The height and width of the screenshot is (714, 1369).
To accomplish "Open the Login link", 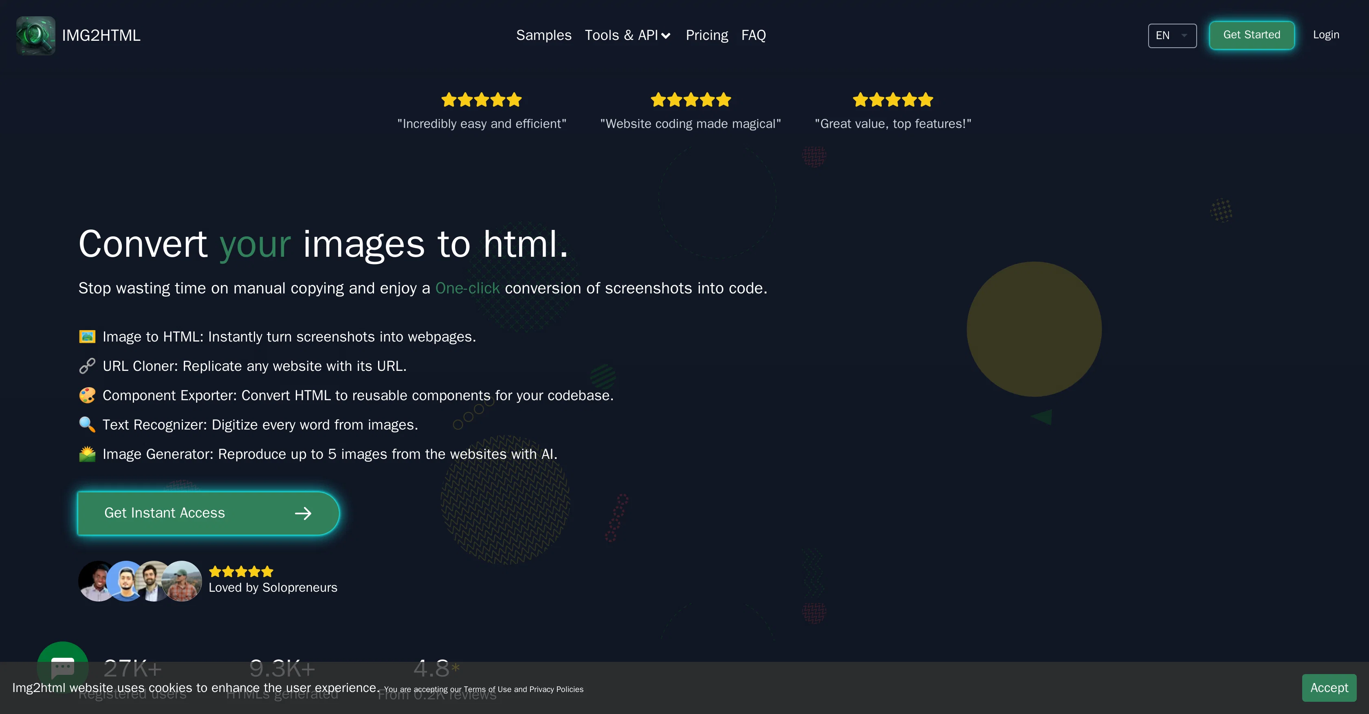I will (1326, 35).
